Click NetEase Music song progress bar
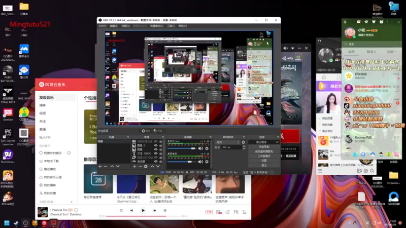Screen dimensions: 406x228 pos(144,216)
